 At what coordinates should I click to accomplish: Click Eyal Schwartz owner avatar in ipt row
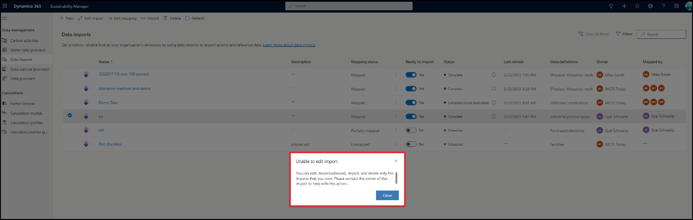[600, 116]
